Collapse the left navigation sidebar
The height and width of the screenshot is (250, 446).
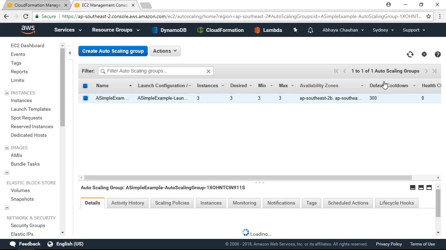click(70, 53)
